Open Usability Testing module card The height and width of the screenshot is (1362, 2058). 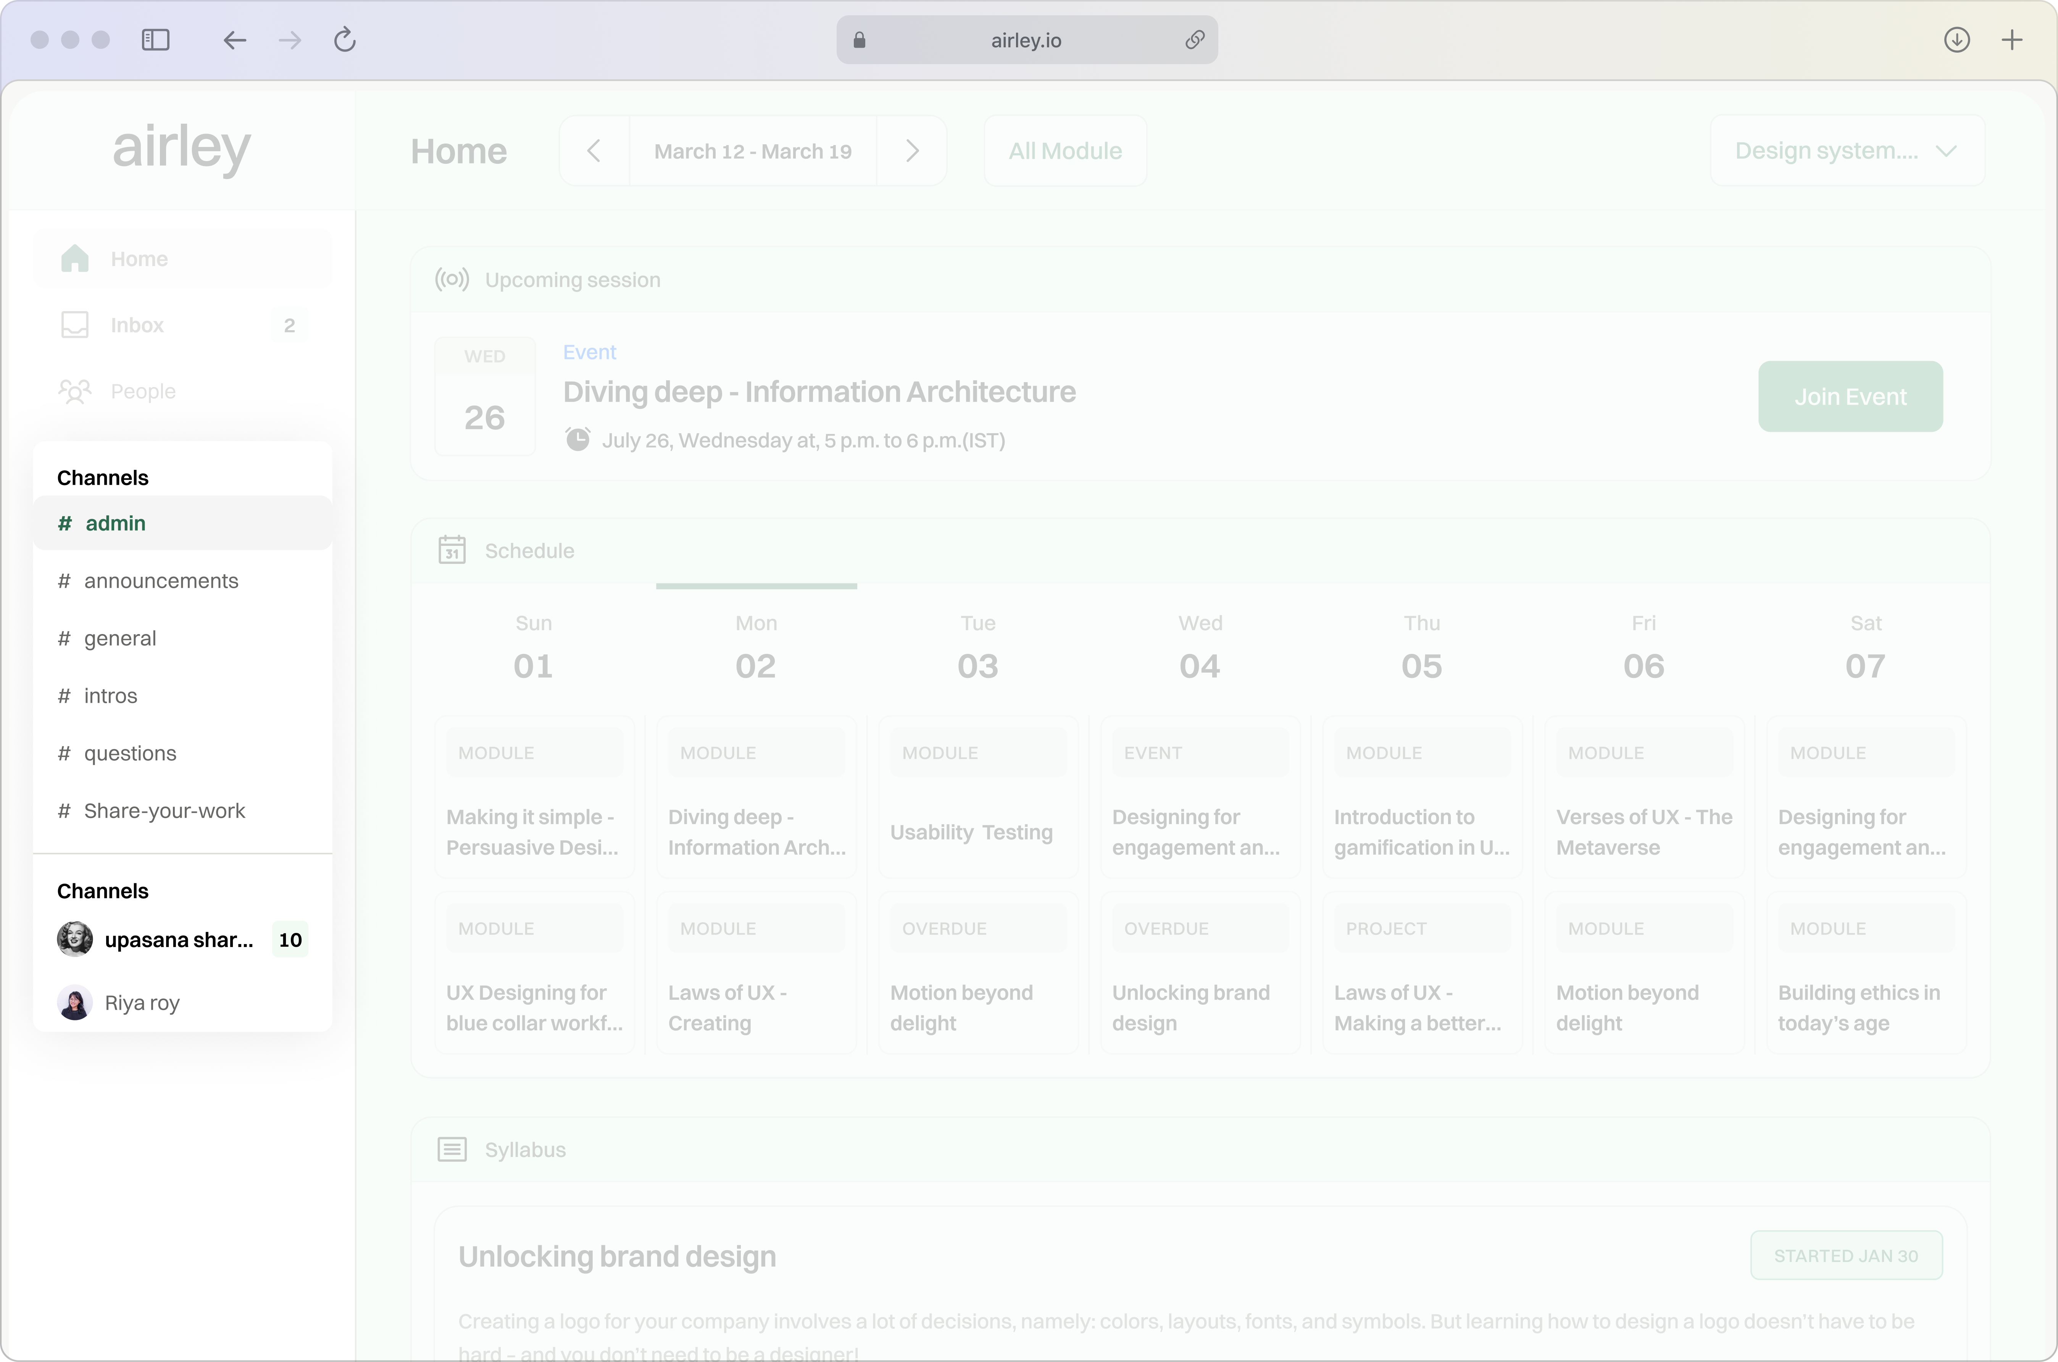point(978,797)
